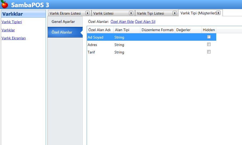Viewport: 242px width, 145px height.
Task: Click the Özel Alan Sil link
Action: pos(145,22)
